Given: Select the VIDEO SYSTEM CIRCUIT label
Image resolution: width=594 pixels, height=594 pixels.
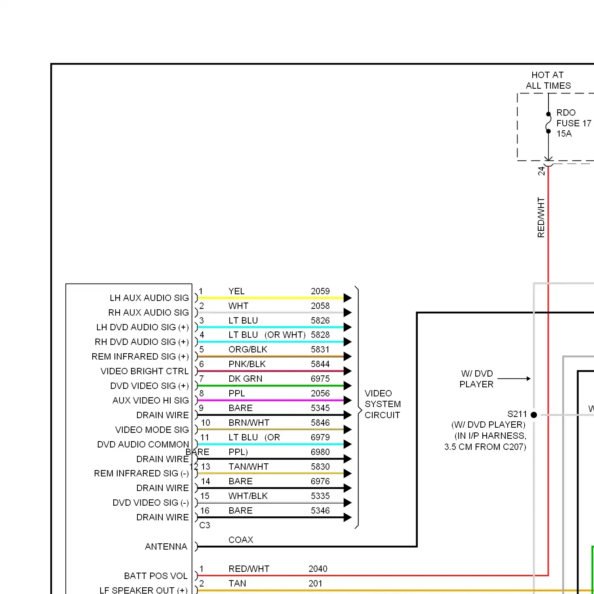Looking at the screenshot, I should click(x=383, y=404).
